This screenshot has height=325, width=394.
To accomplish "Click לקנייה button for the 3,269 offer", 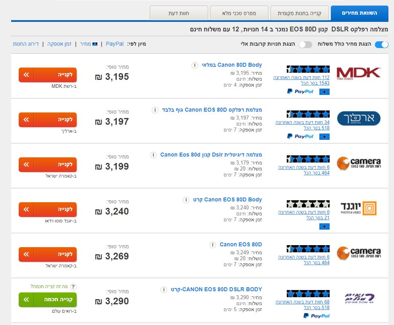I will (48, 254).
